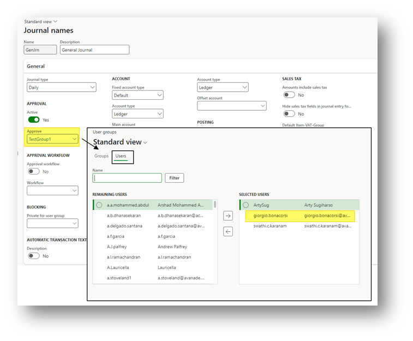Viewport: 413px width, 341px height.
Task: Click the left arrow to remove user
Action: [x=228, y=231]
